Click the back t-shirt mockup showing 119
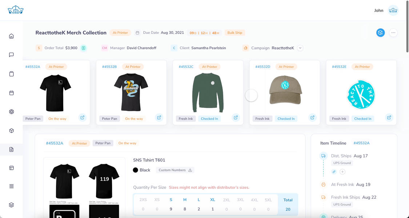The image size is (409, 218). click(x=104, y=181)
